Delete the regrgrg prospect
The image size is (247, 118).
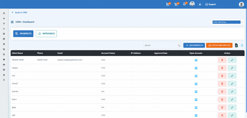point(222,68)
